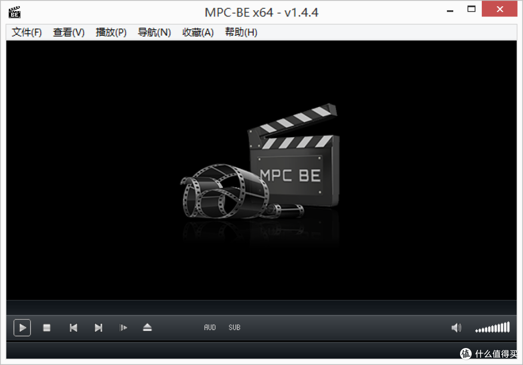This screenshot has height=365, width=523.
Task: Open the 查看(V) menu
Action: pyautogui.click(x=69, y=32)
